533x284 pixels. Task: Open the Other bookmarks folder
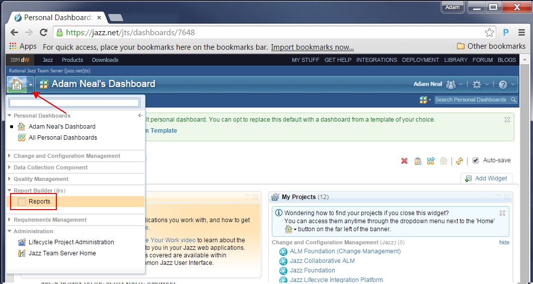(x=491, y=46)
